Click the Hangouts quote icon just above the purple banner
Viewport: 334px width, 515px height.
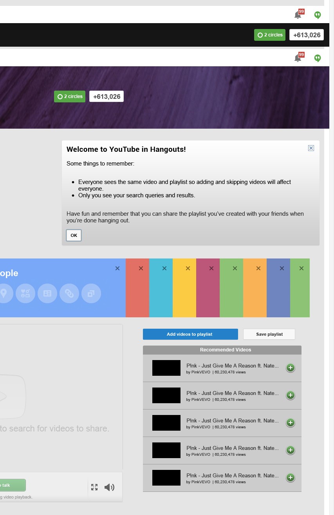coord(318,58)
